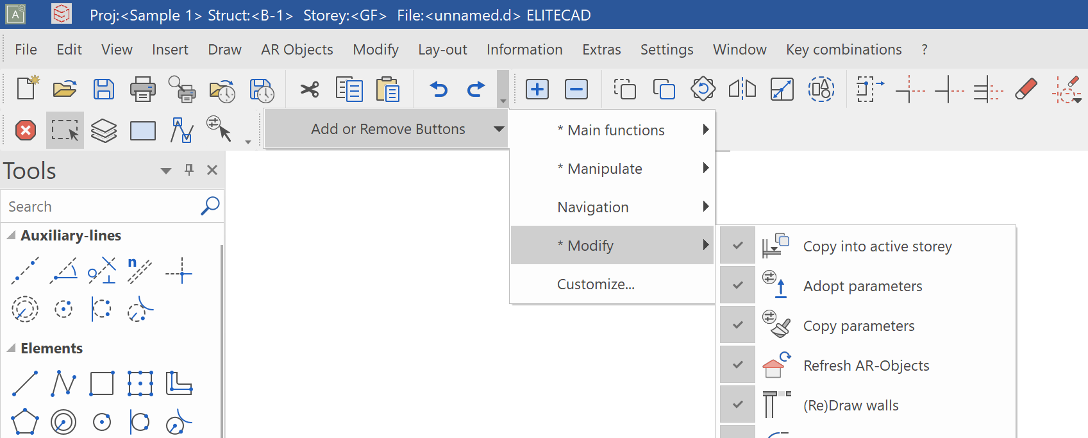Open a file with the folder icon
The height and width of the screenshot is (438, 1088).
click(65, 89)
